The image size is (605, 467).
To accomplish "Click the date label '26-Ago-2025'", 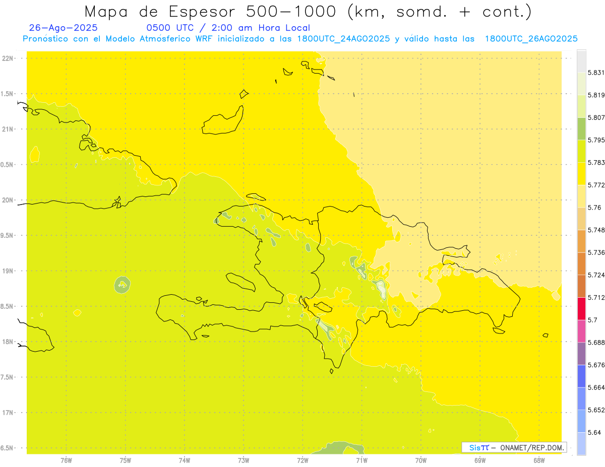I will (64, 28).
